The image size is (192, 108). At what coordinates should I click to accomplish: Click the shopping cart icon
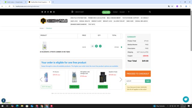129,12
